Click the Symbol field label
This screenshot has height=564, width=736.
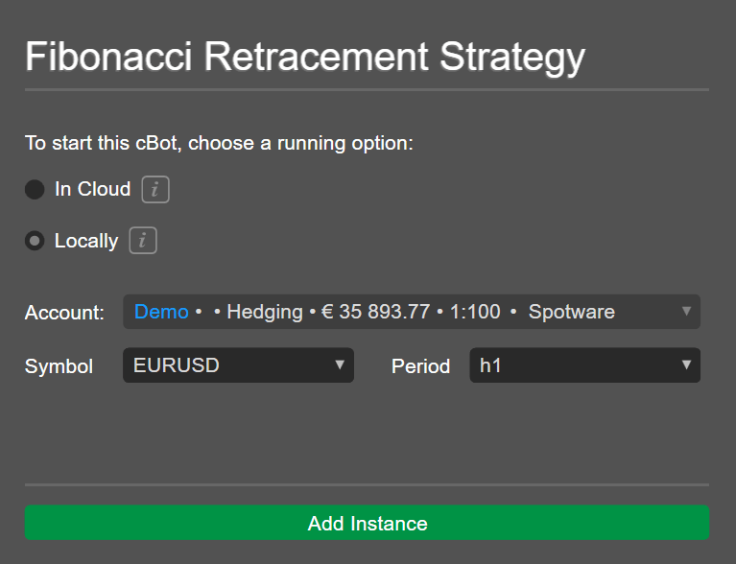pyautogui.click(x=59, y=366)
